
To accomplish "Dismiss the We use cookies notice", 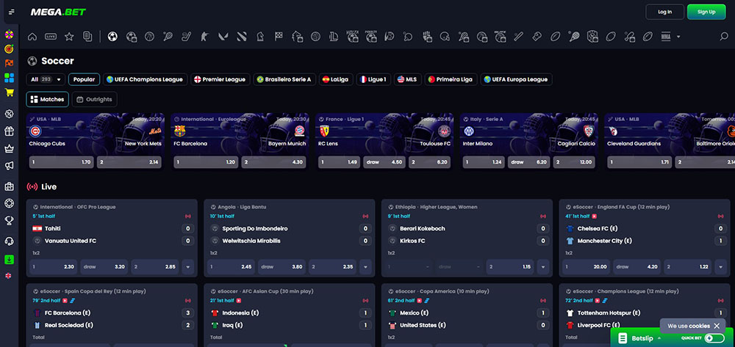I will (x=717, y=326).
